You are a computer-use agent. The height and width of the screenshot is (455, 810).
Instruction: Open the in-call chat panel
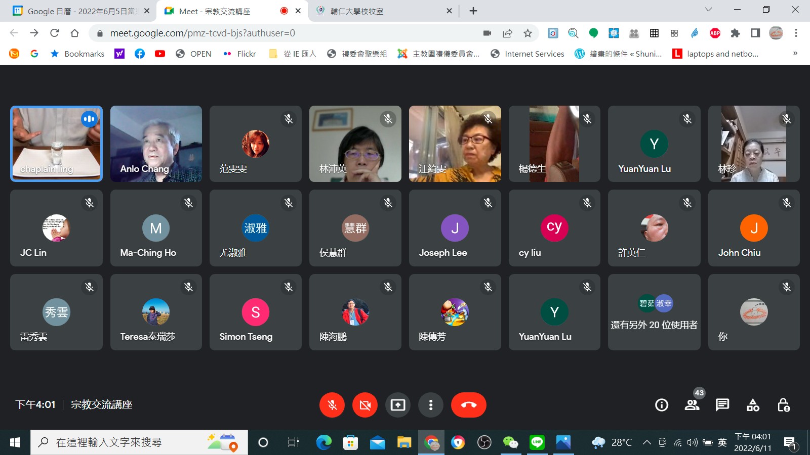point(722,405)
